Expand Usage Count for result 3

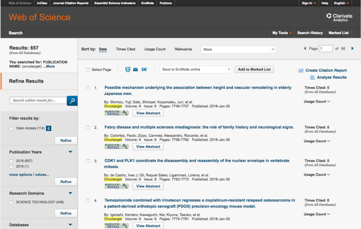point(317,175)
